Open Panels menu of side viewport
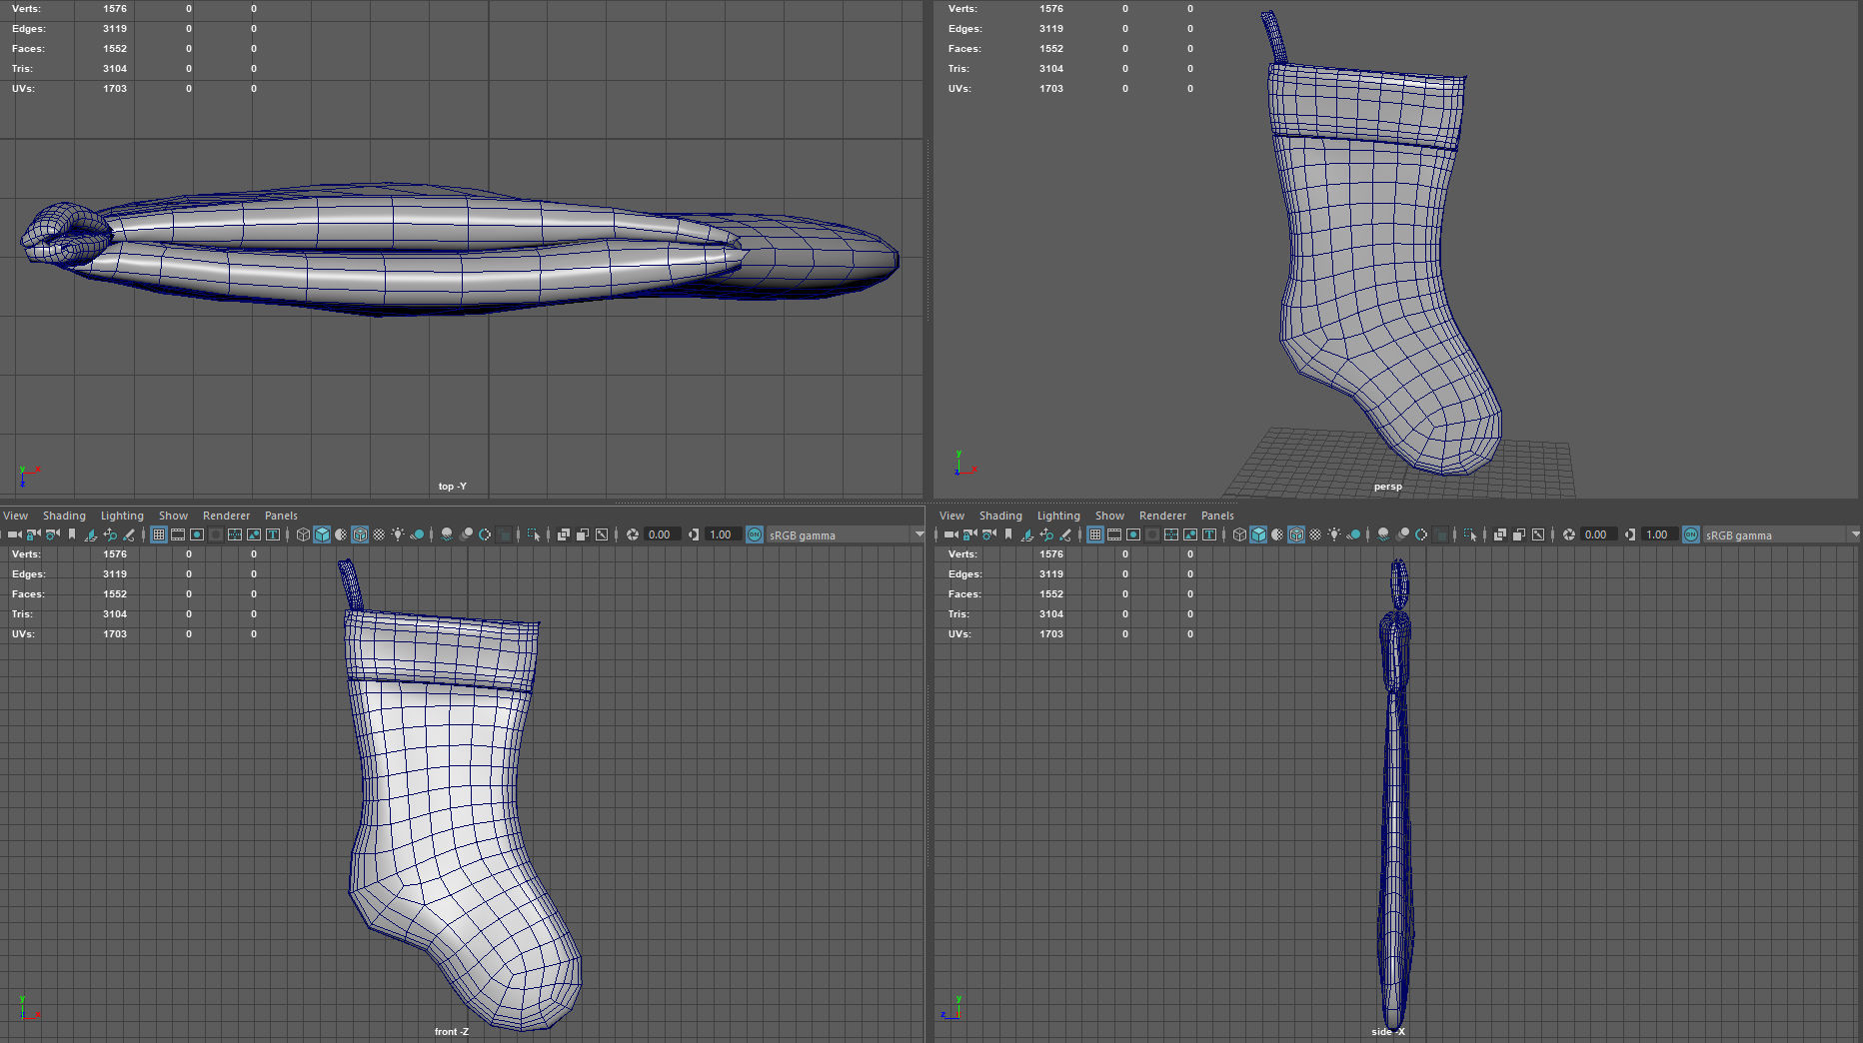 coord(1217,516)
